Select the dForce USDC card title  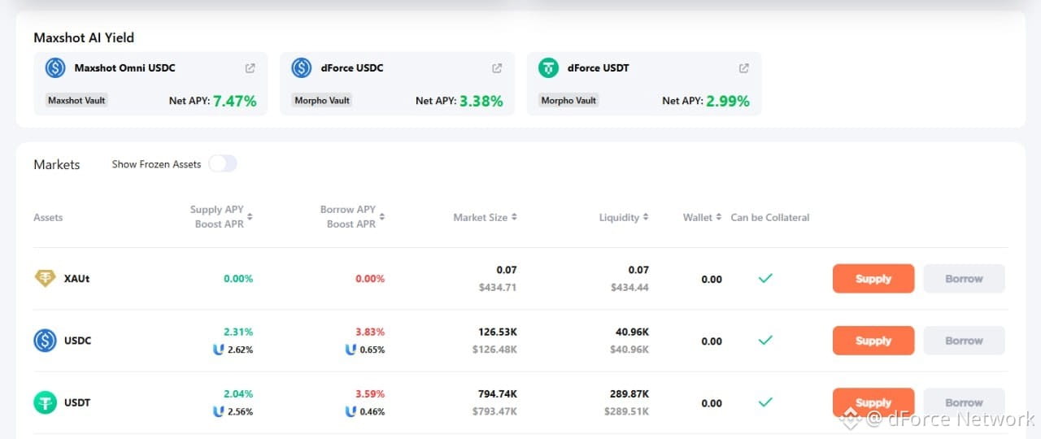352,68
